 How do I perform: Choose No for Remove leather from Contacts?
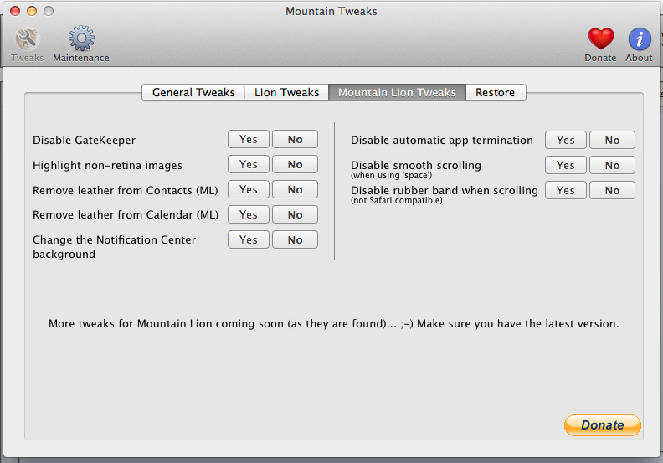[295, 189]
